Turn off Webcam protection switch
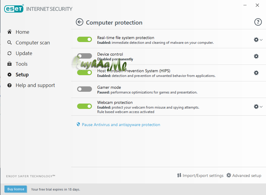 85,106
